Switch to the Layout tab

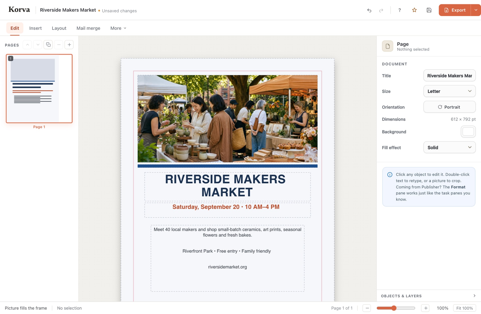59,28
